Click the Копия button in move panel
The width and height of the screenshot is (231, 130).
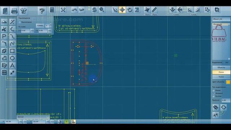(x=40, y=26)
